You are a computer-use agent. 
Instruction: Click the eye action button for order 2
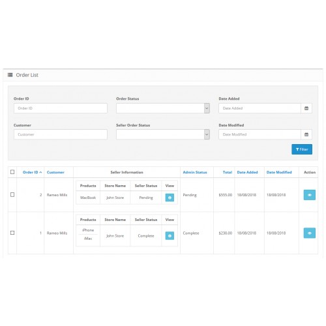(x=310, y=195)
